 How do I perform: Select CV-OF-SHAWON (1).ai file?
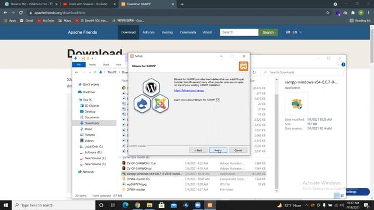click(141, 163)
